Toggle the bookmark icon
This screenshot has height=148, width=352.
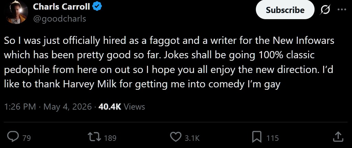point(257,137)
